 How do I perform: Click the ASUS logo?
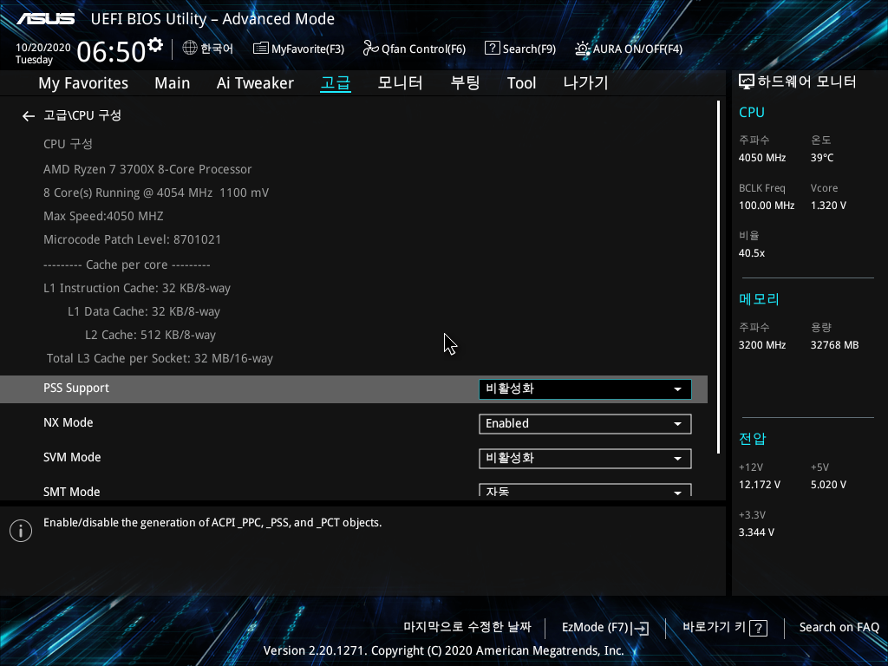point(45,19)
